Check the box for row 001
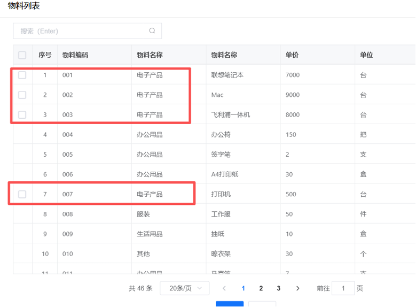Image resolution: width=416 pixels, height=307 pixels. [22, 75]
